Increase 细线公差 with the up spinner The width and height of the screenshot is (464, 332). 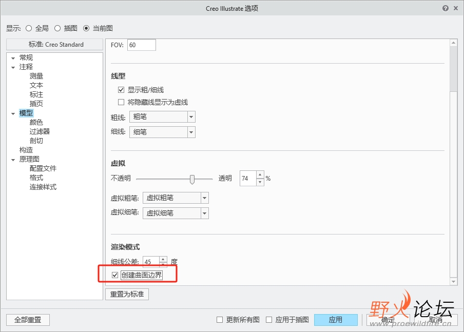(x=163, y=259)
